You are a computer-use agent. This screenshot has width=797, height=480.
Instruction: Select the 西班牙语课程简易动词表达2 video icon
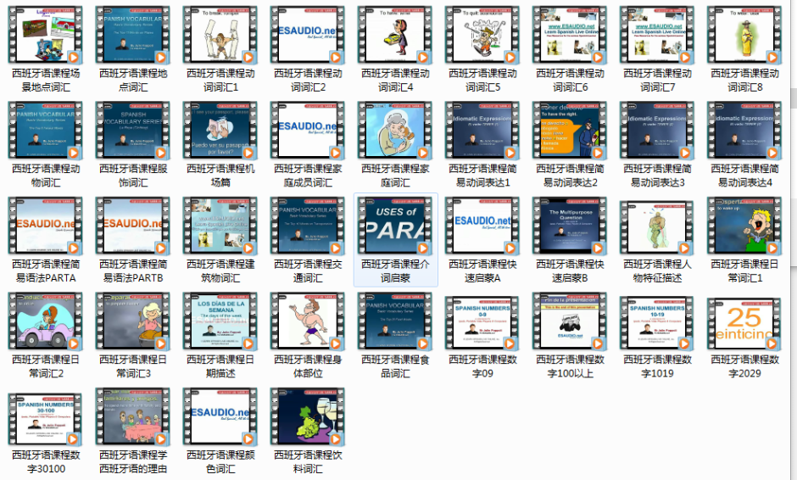point(569,131)
